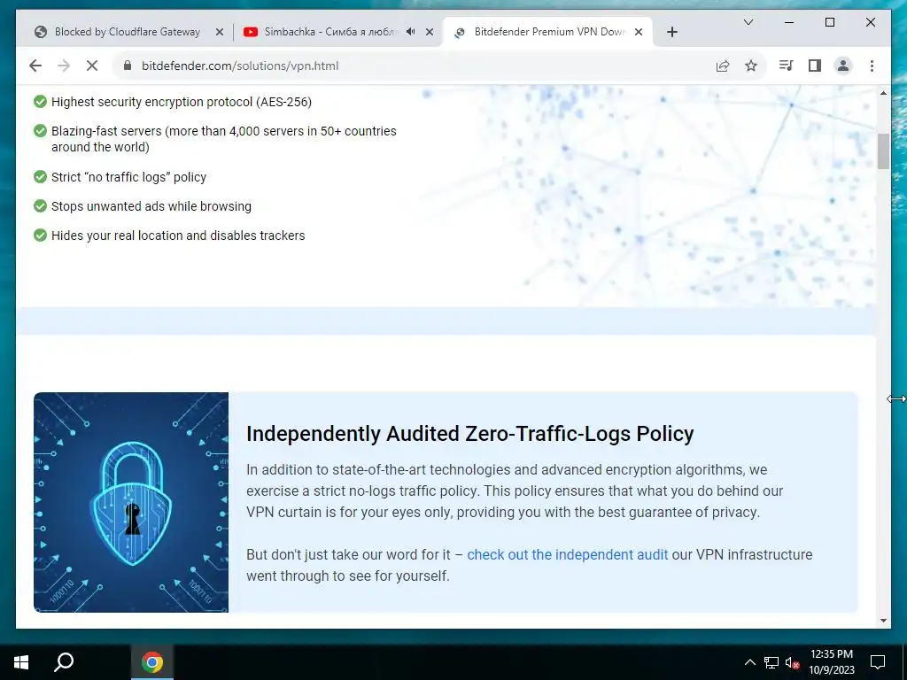Click 'Independently Audited Zero-Traffic-Logs Policy' heading

(x=469, y=434)
